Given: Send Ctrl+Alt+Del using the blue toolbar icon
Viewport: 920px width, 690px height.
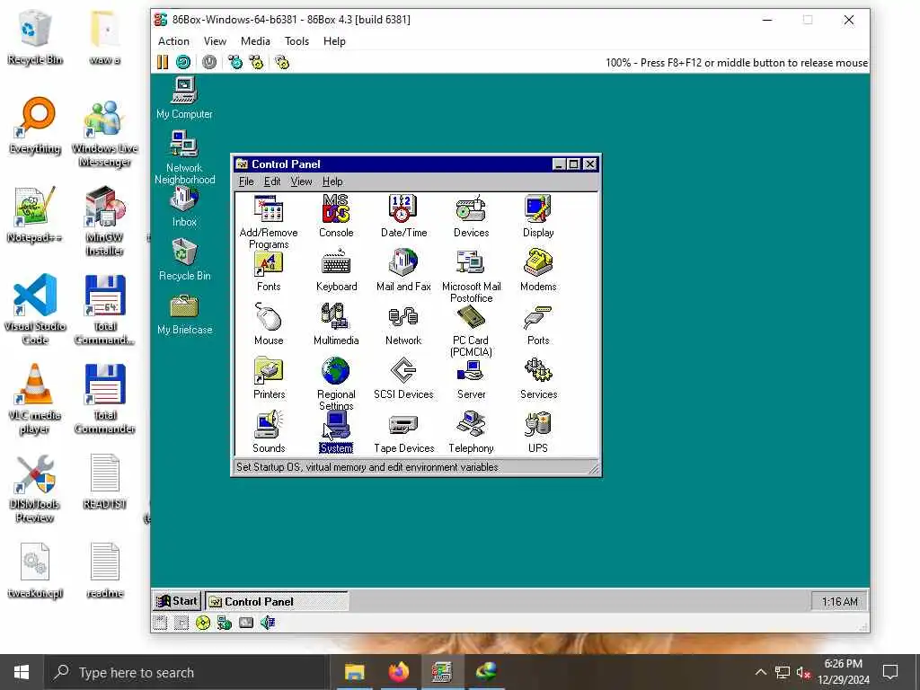Looking at the screenshot, I should [x=235, y=62].
